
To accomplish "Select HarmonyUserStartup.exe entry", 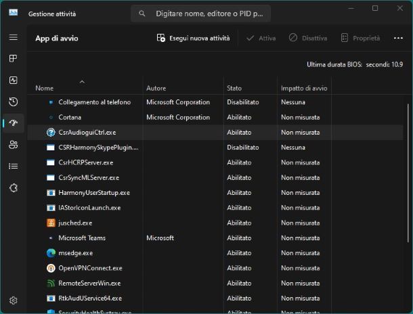I will 94,193.
